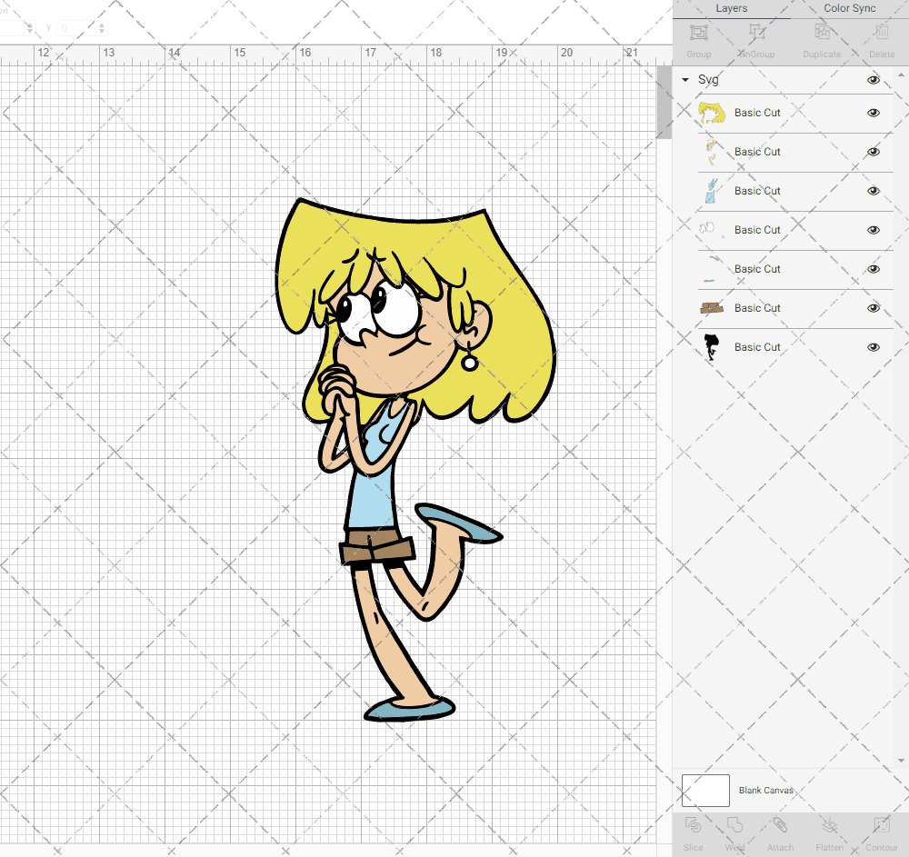Click the Slice tool icon
The image size is (909, 857).
pos(693,825)
